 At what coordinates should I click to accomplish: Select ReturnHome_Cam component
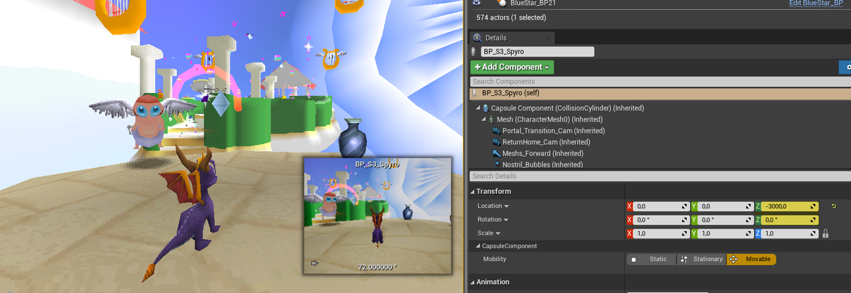[x=546, y=142]
